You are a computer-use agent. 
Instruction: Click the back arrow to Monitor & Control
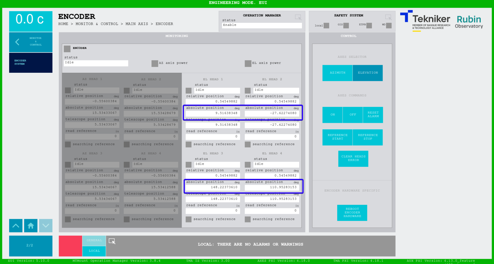coord(31,42)
